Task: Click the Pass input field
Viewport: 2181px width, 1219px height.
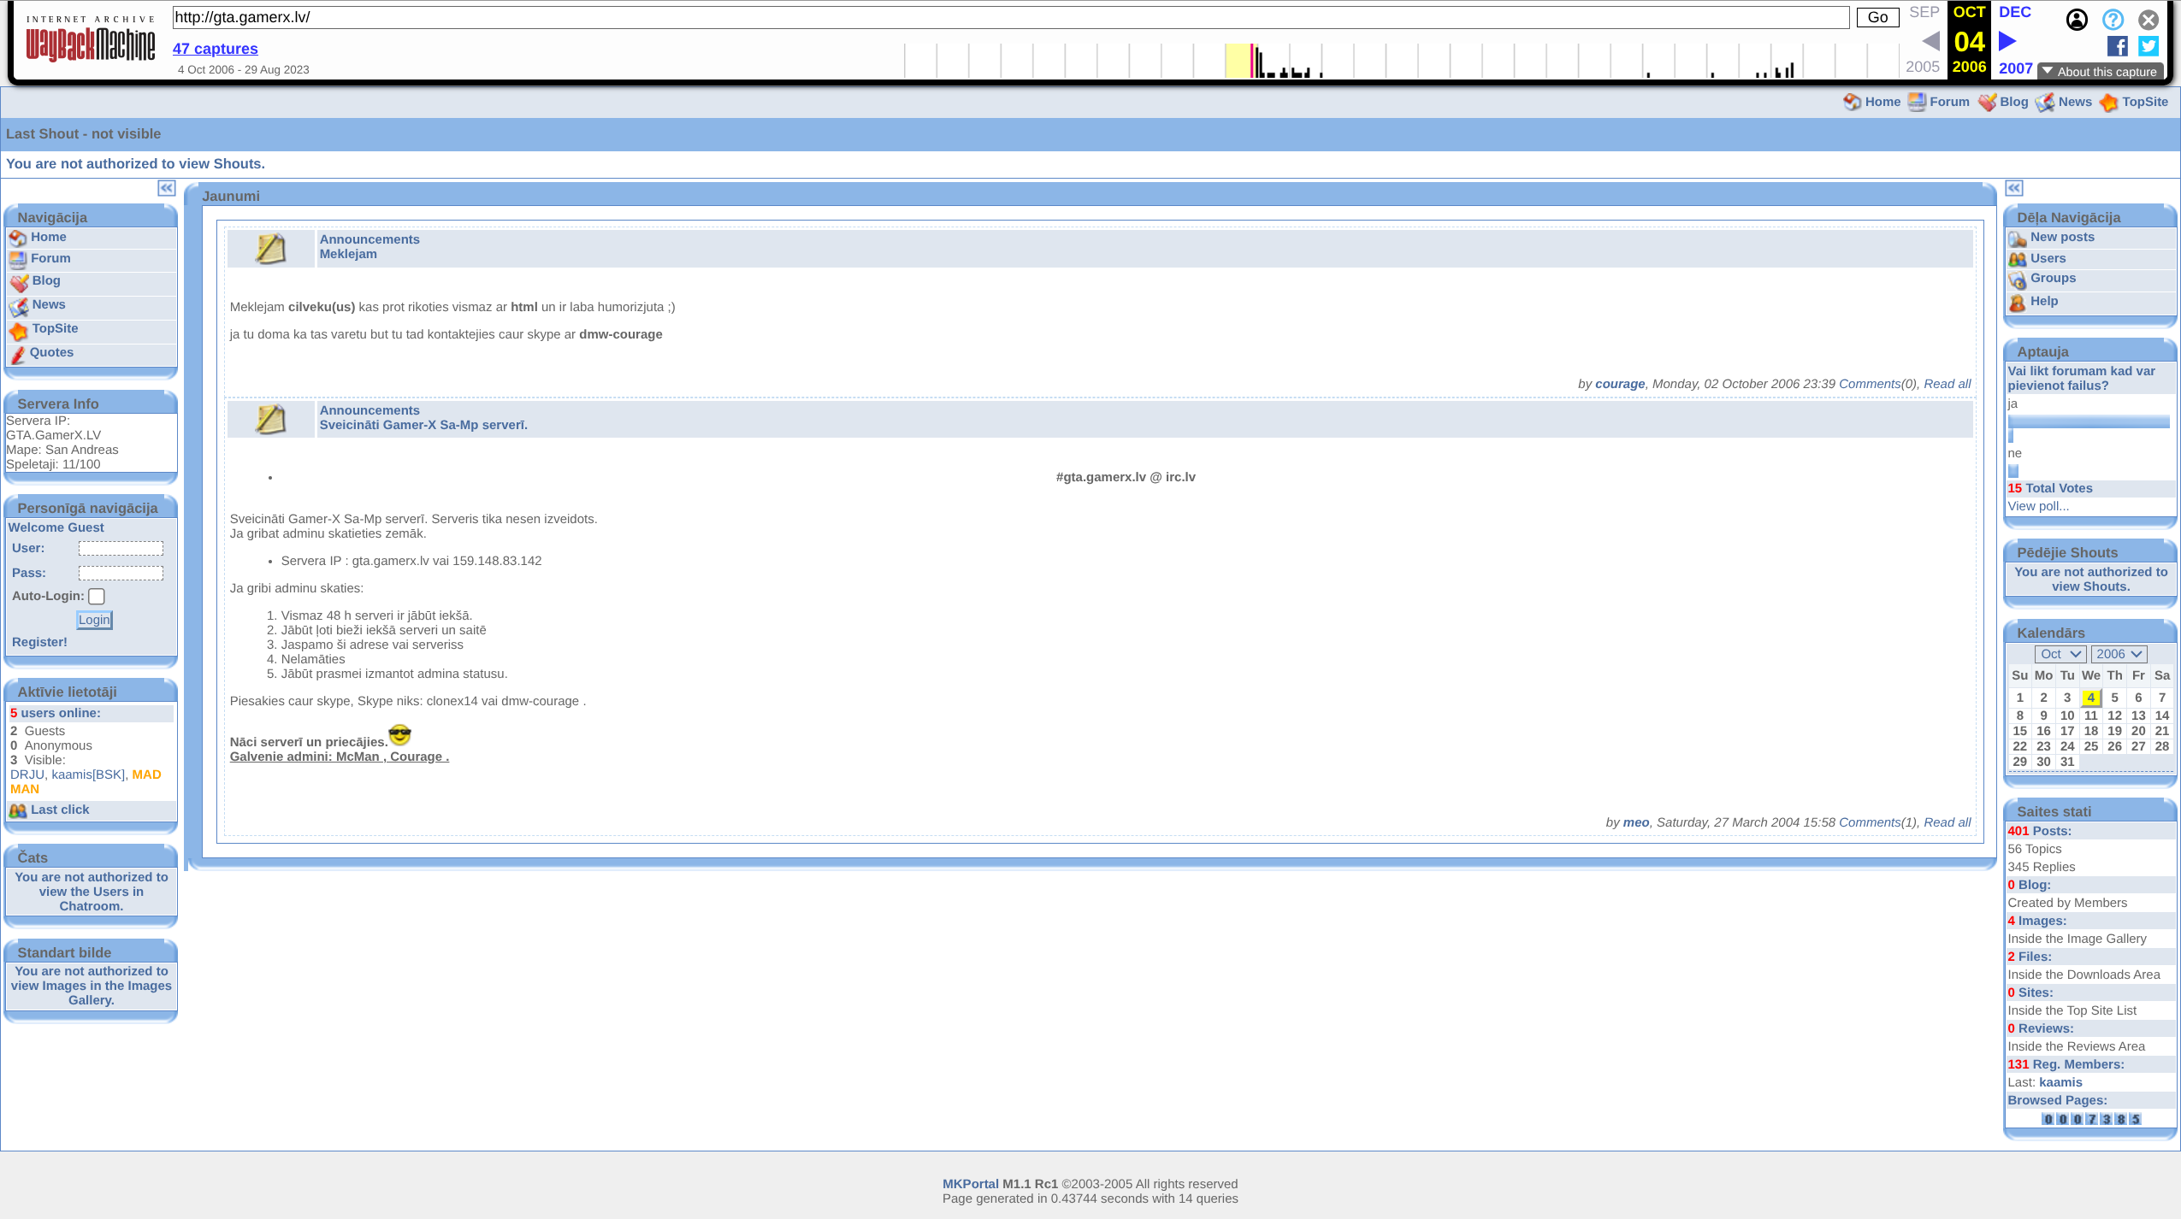Action: (121, 574)
